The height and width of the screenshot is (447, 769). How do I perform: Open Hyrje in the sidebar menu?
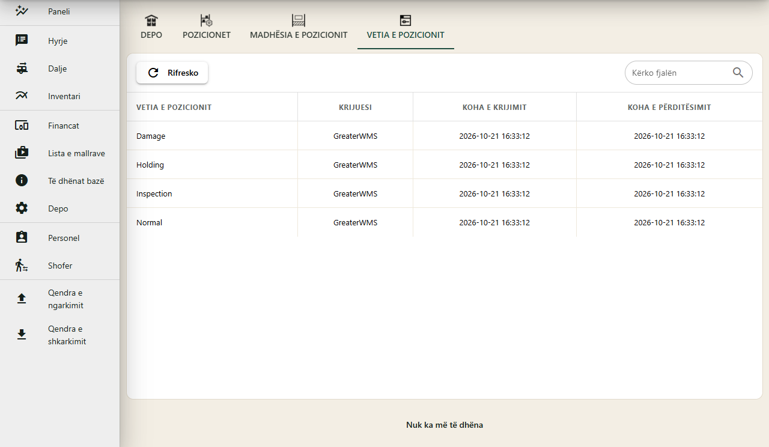tap(59, 41)
